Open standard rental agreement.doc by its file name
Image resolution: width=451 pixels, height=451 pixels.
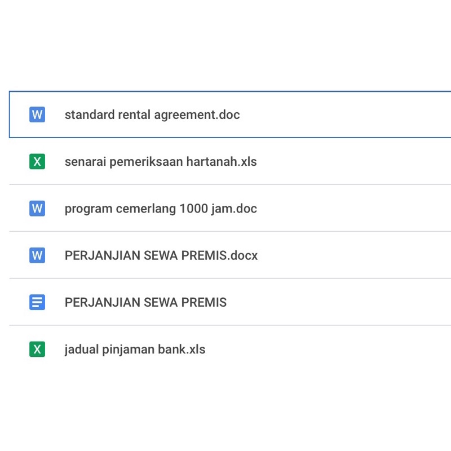coord(152,114)
